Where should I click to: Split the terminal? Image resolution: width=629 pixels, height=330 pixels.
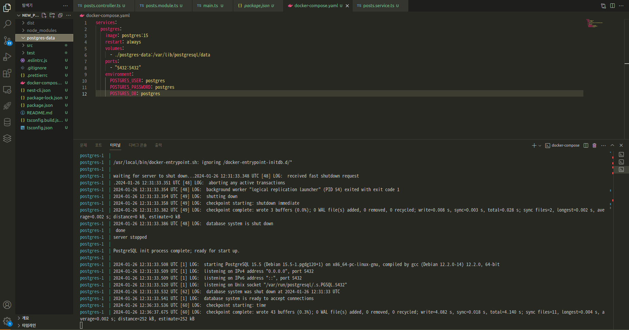pos(586,145)
